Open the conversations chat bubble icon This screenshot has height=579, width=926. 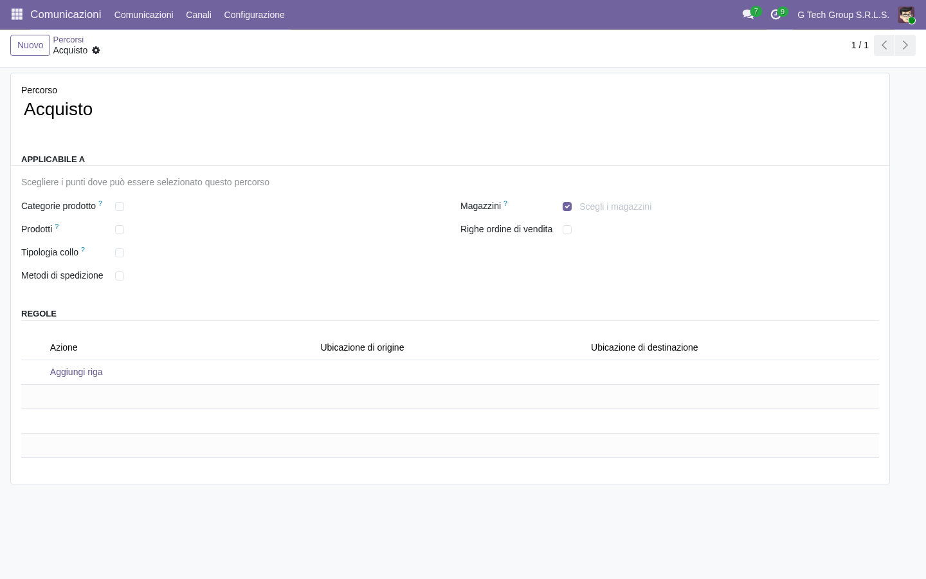748,14
